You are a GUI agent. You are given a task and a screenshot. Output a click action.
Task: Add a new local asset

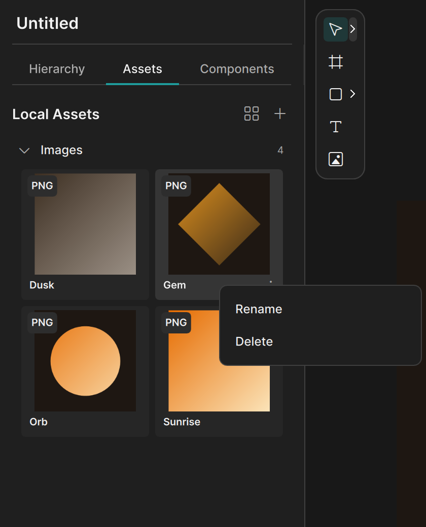(x=279, y=114)
